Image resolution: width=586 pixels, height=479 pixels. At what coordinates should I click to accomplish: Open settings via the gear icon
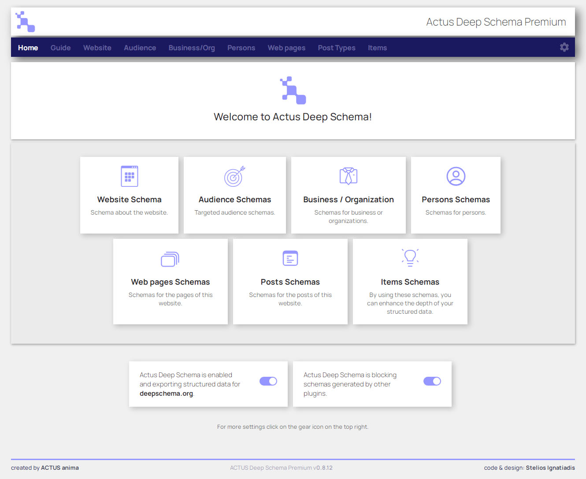pos(564,47)
